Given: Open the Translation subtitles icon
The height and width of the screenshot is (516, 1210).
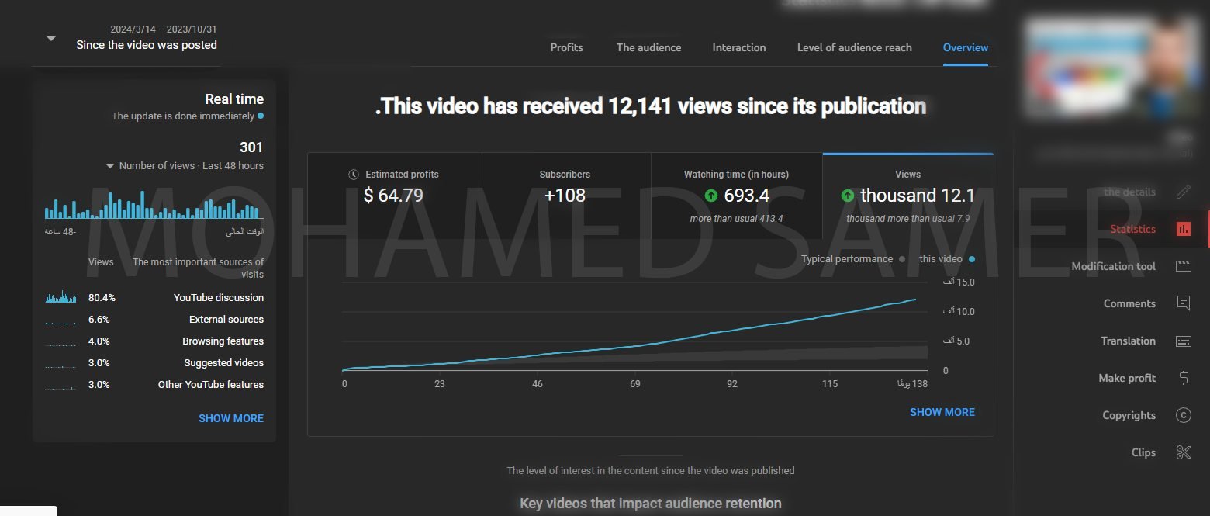Looking at the screenshot, I should coord(1183,341).
